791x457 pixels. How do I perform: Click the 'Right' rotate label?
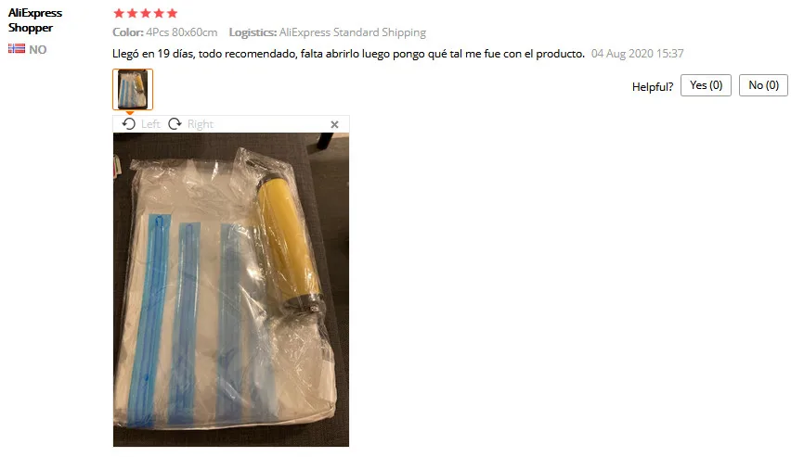click(x=201, y=124)
